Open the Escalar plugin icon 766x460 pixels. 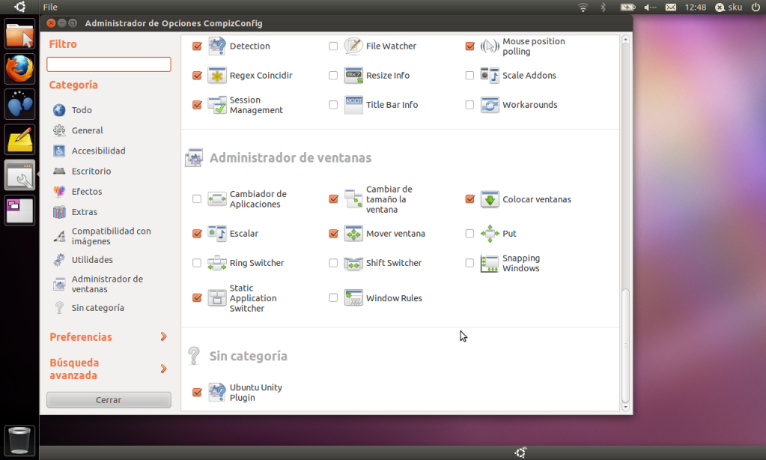pyautogui.click(x=217, y=233)
